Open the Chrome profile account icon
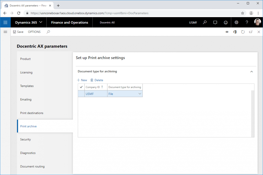This screenshot has width=263, height=175. pyautogui.click(x=251, y=13)
